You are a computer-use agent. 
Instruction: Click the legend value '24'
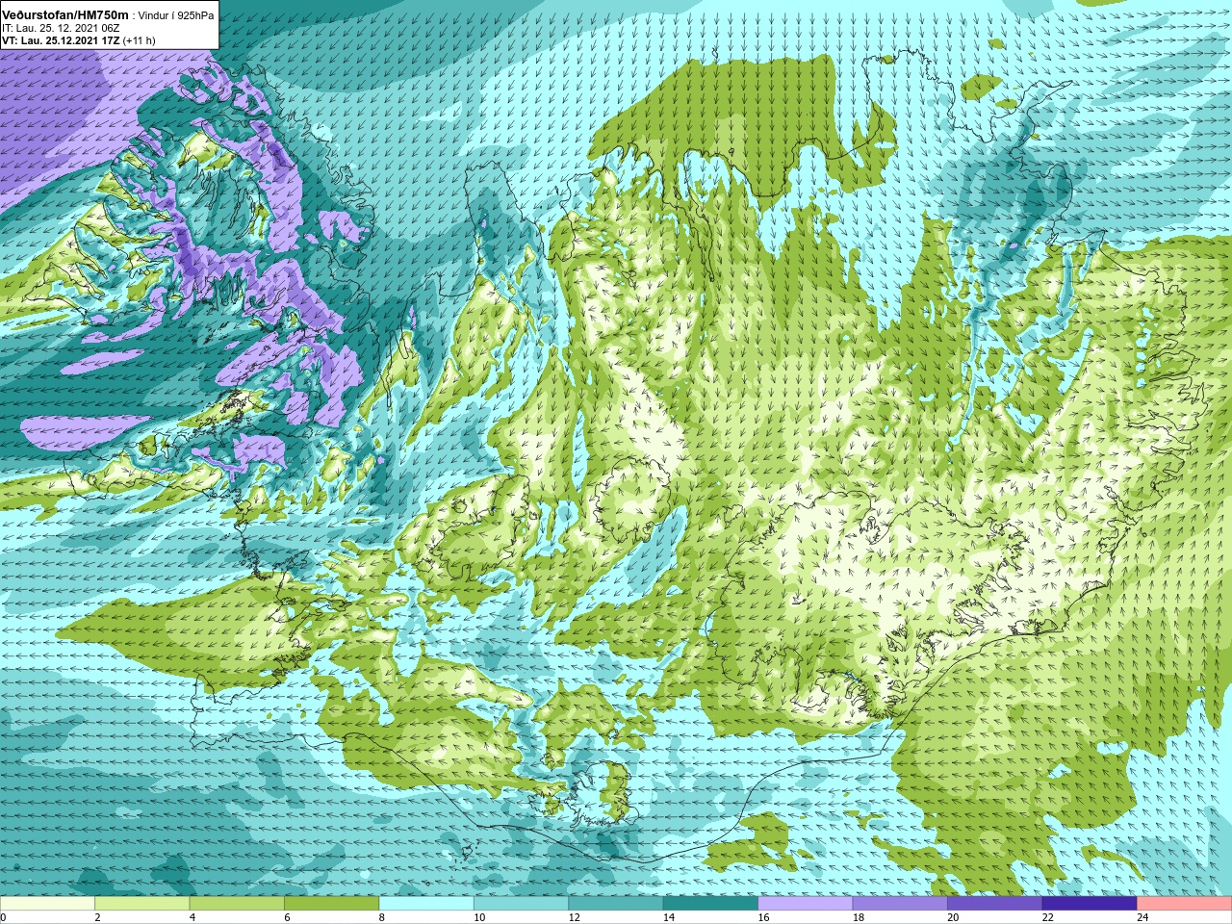pos(1143,917)
